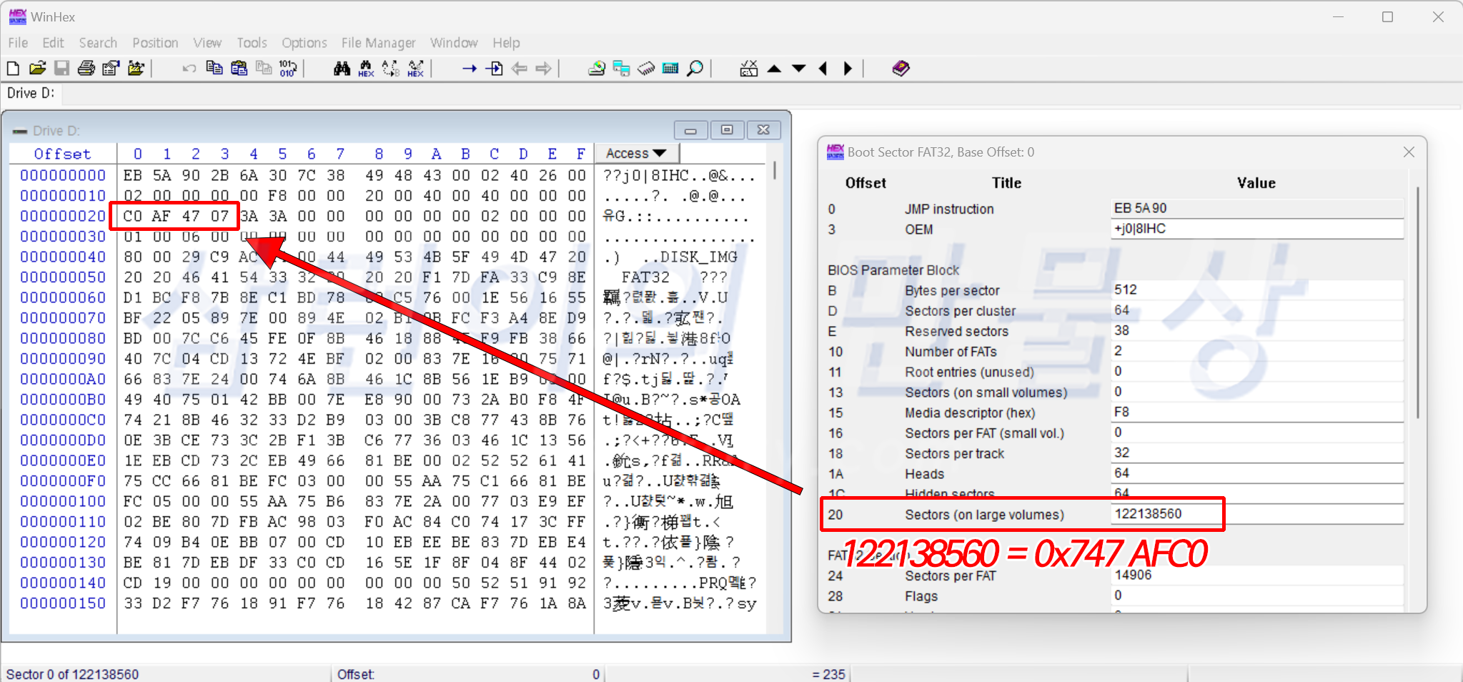Viewport: 1463px width, 682px height.
Task: Click the right triangle navigation icon
Action: point(848,69)
